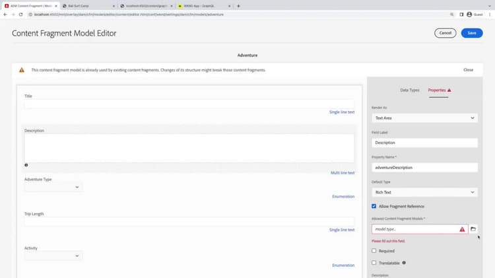The image size is (495, 278).
Task: Open the Render As dropdown
Action: point(424,118)
